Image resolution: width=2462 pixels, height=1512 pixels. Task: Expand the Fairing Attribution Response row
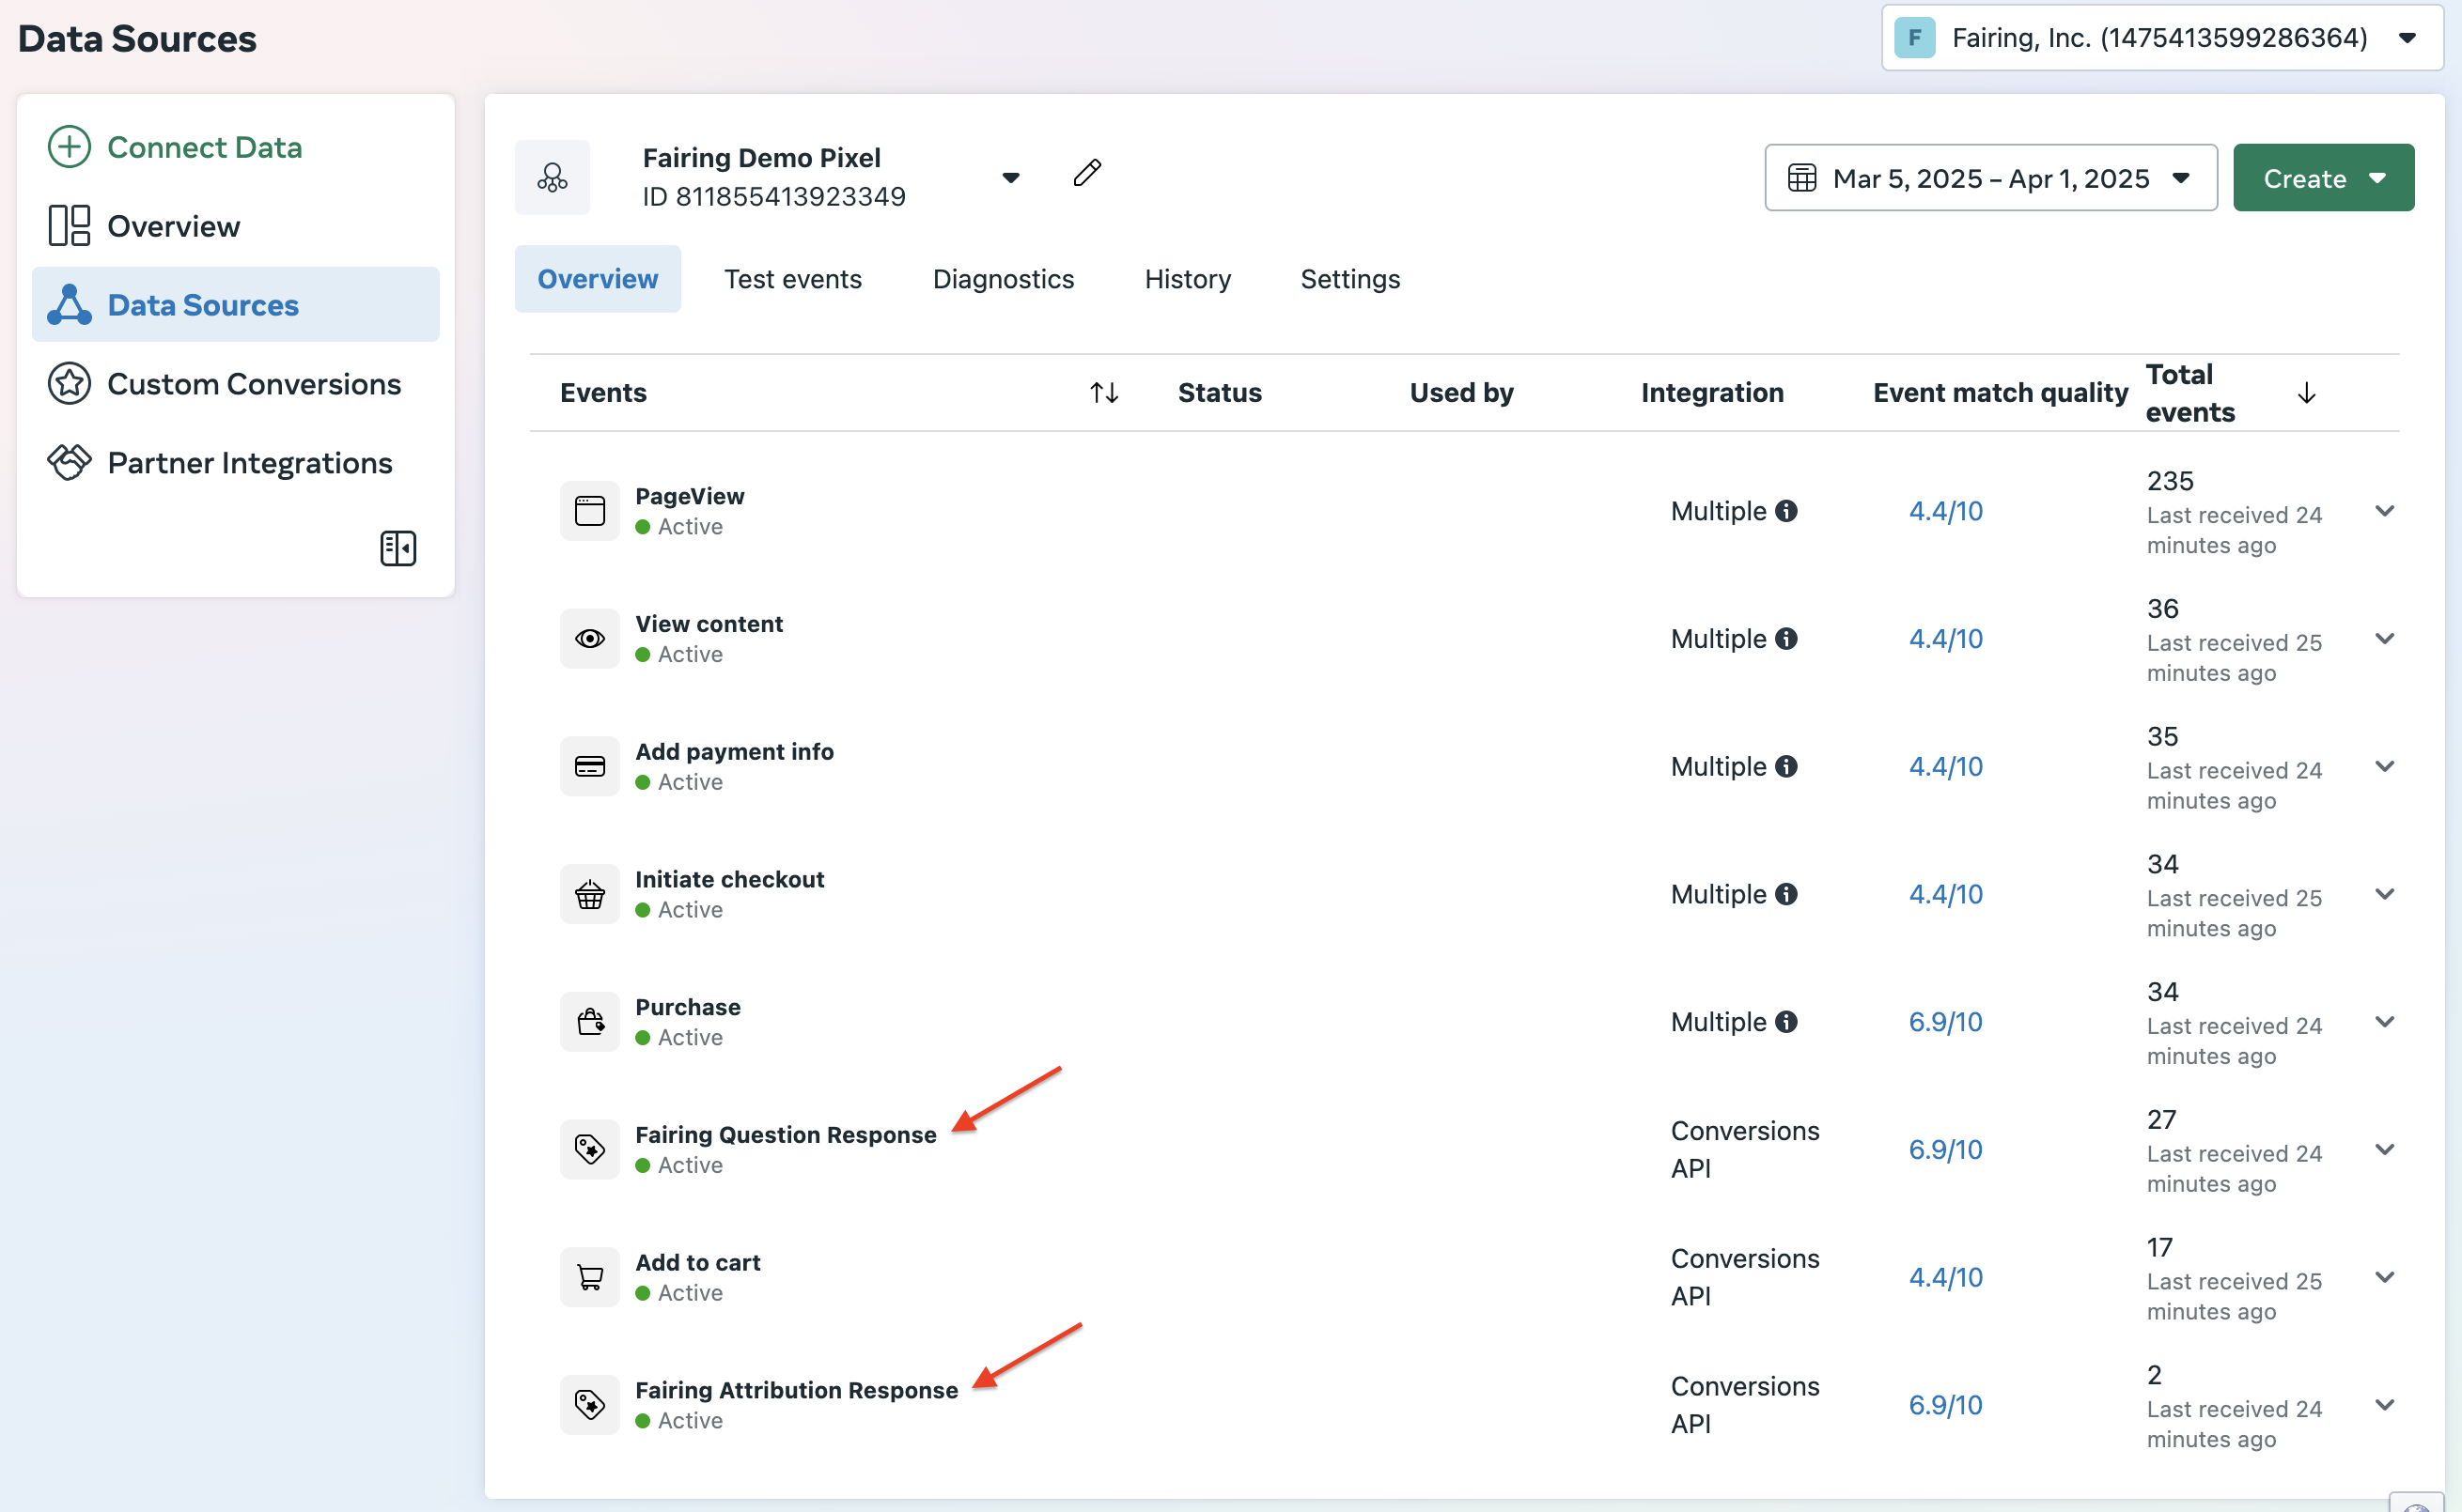pyautogui.click(x=2385, y=1405)
